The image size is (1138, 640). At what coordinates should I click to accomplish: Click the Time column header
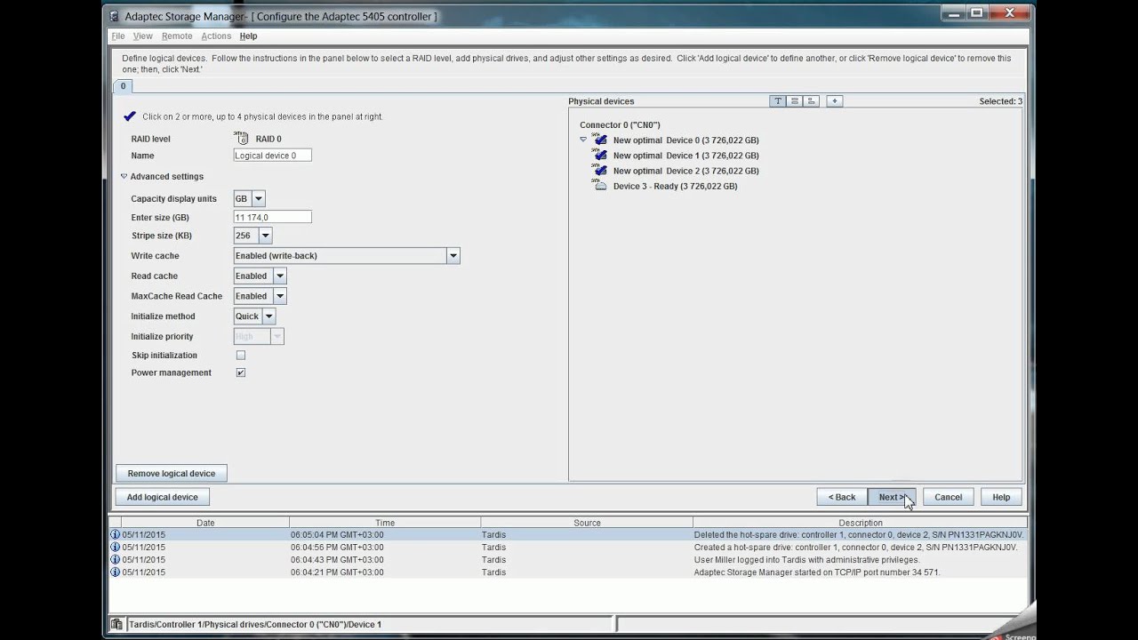(385, 523)
